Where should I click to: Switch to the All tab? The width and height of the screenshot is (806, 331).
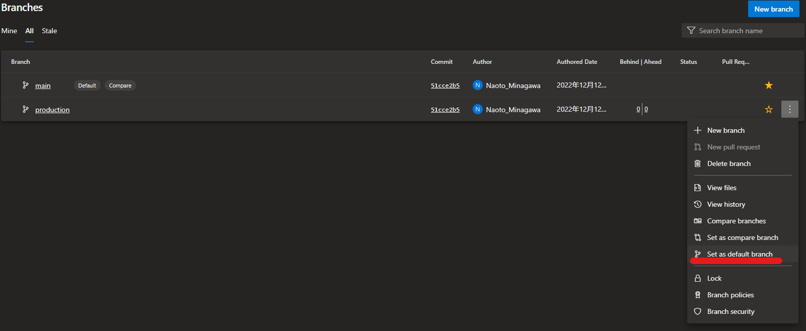coord(30,31)
